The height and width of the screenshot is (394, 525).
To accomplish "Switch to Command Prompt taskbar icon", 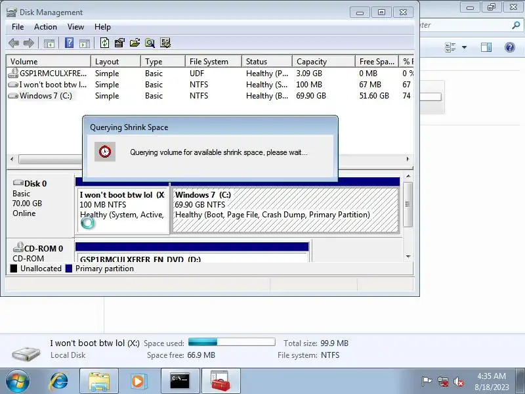I will point(180,382).
